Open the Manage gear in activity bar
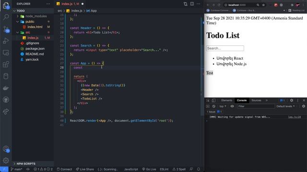The height and width of the screenshot is (172, 307). (x=6, y=161)
